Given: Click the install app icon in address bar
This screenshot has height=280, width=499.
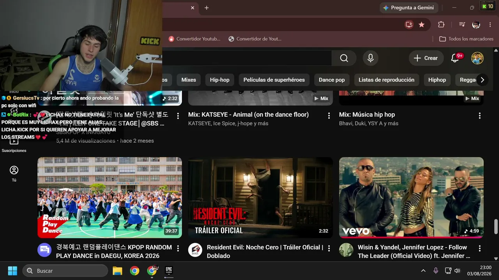Looking at the screenshot, I should click(x=409, y=24).
